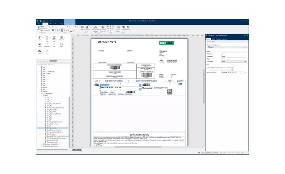The height and width of the screenshot is (174, 285).
Task: Click the folder open icon in title bar
Action: point(41,21)
